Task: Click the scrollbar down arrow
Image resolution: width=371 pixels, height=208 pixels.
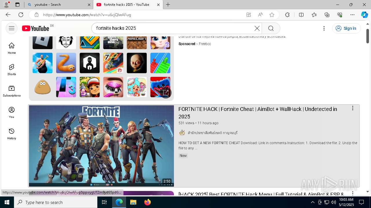Action: (x=368, y=192)
